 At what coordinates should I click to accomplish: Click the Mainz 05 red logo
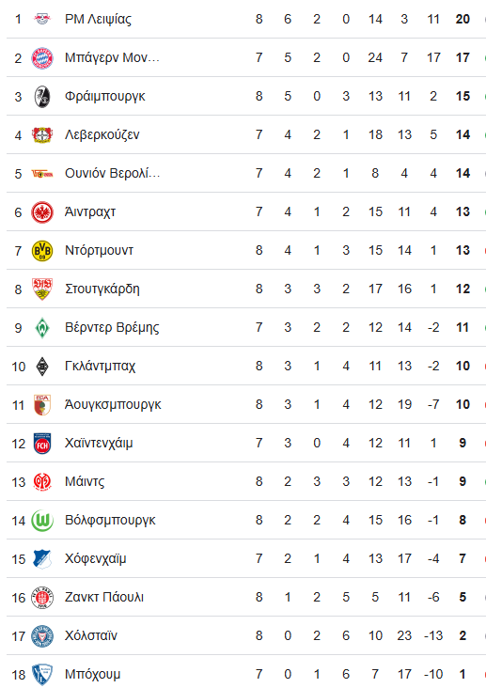[42, 482]
